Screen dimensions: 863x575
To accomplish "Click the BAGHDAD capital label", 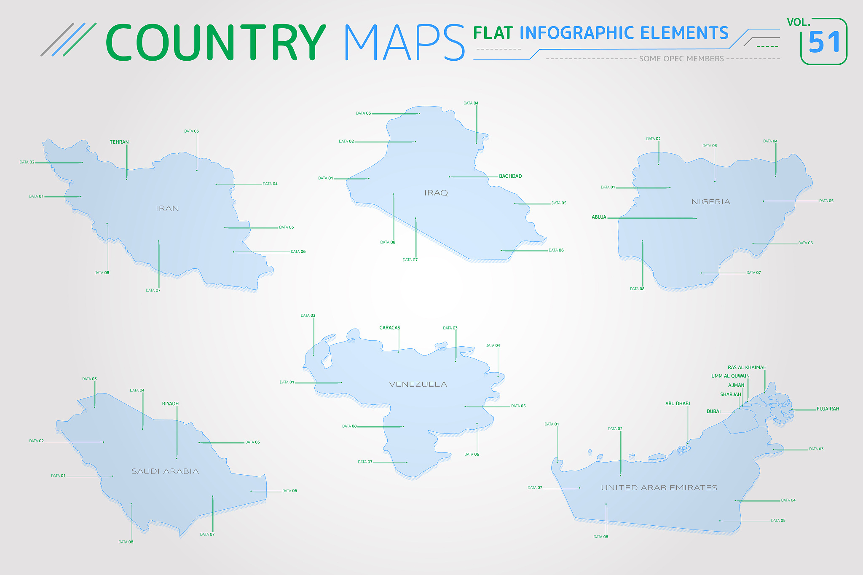I will (510, 176).
